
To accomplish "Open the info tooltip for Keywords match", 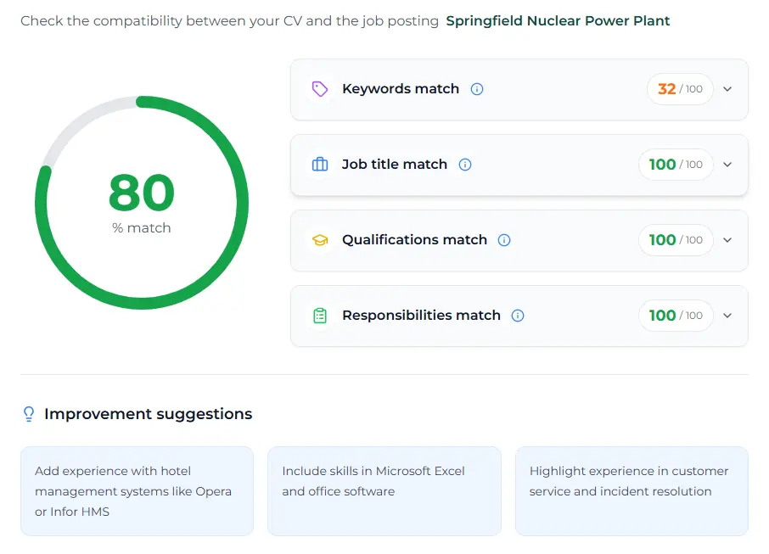I will (477, 88).
